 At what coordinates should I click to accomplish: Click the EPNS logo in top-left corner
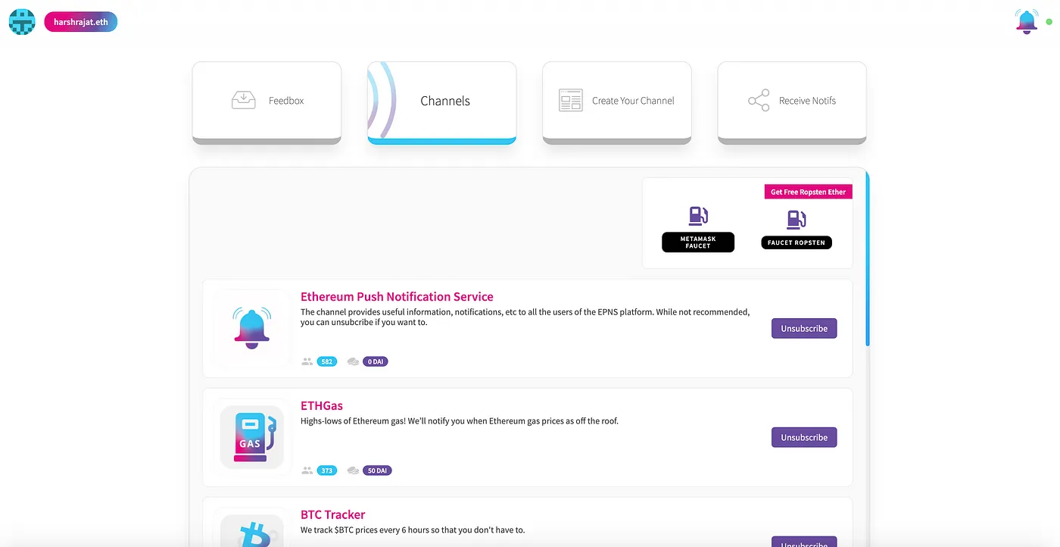point(22,21)
